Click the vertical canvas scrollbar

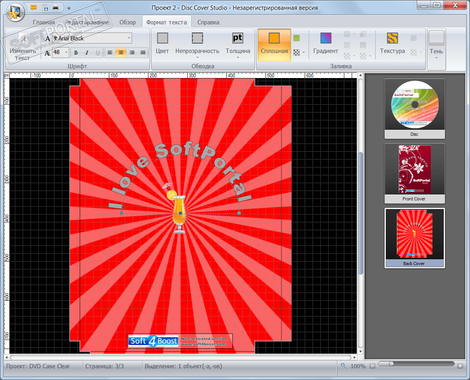[x=360, y=213]
